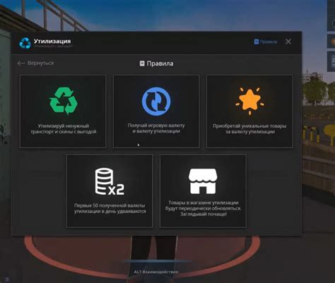Click the Утилизация title text
Image resolution: width=335 pixels, height=283 pixels.
point(52,41)
